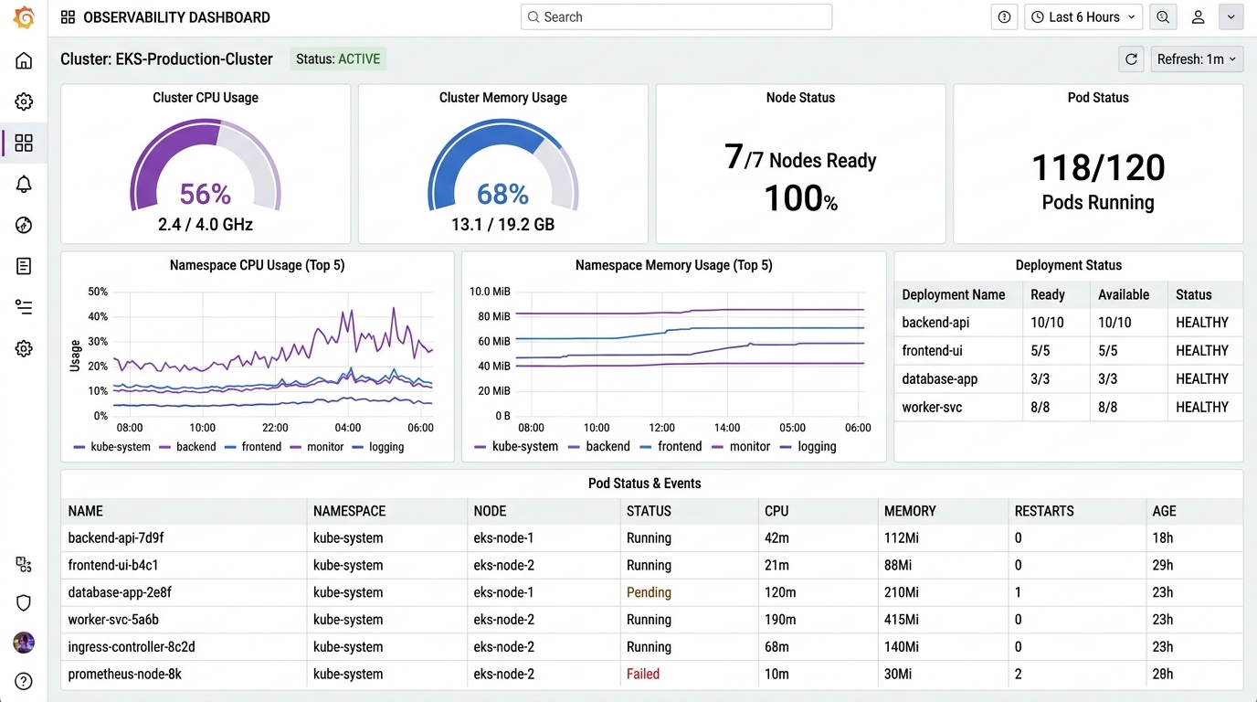Open the Home icon in sidebar
The width and height of the screenshot is (1257, 702).
click(x=24, y=60)
